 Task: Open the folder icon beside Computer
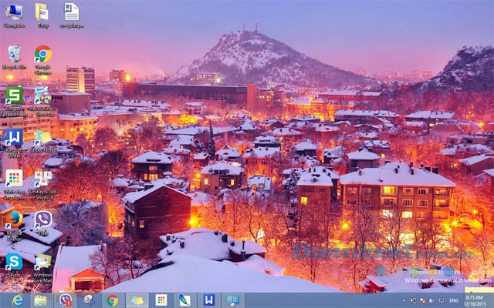(x=42, y=15)
